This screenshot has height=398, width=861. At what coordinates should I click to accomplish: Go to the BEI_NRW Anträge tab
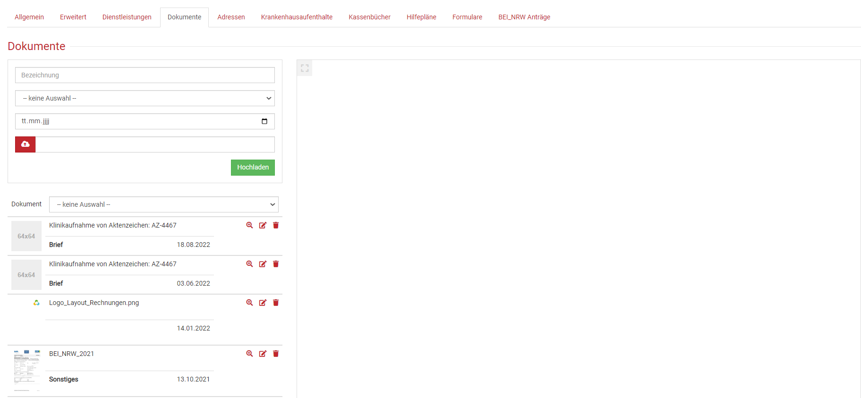point(524,17)
